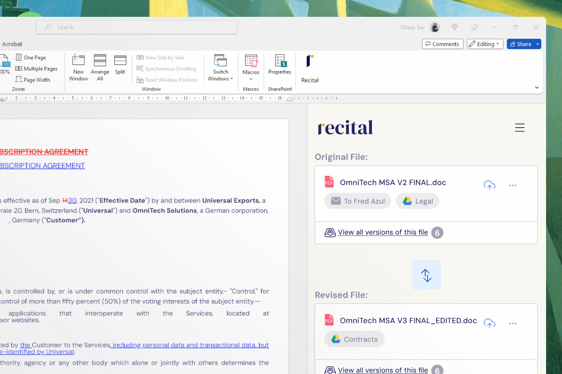Collapse the ribbon with chevron

coord(537,87)
